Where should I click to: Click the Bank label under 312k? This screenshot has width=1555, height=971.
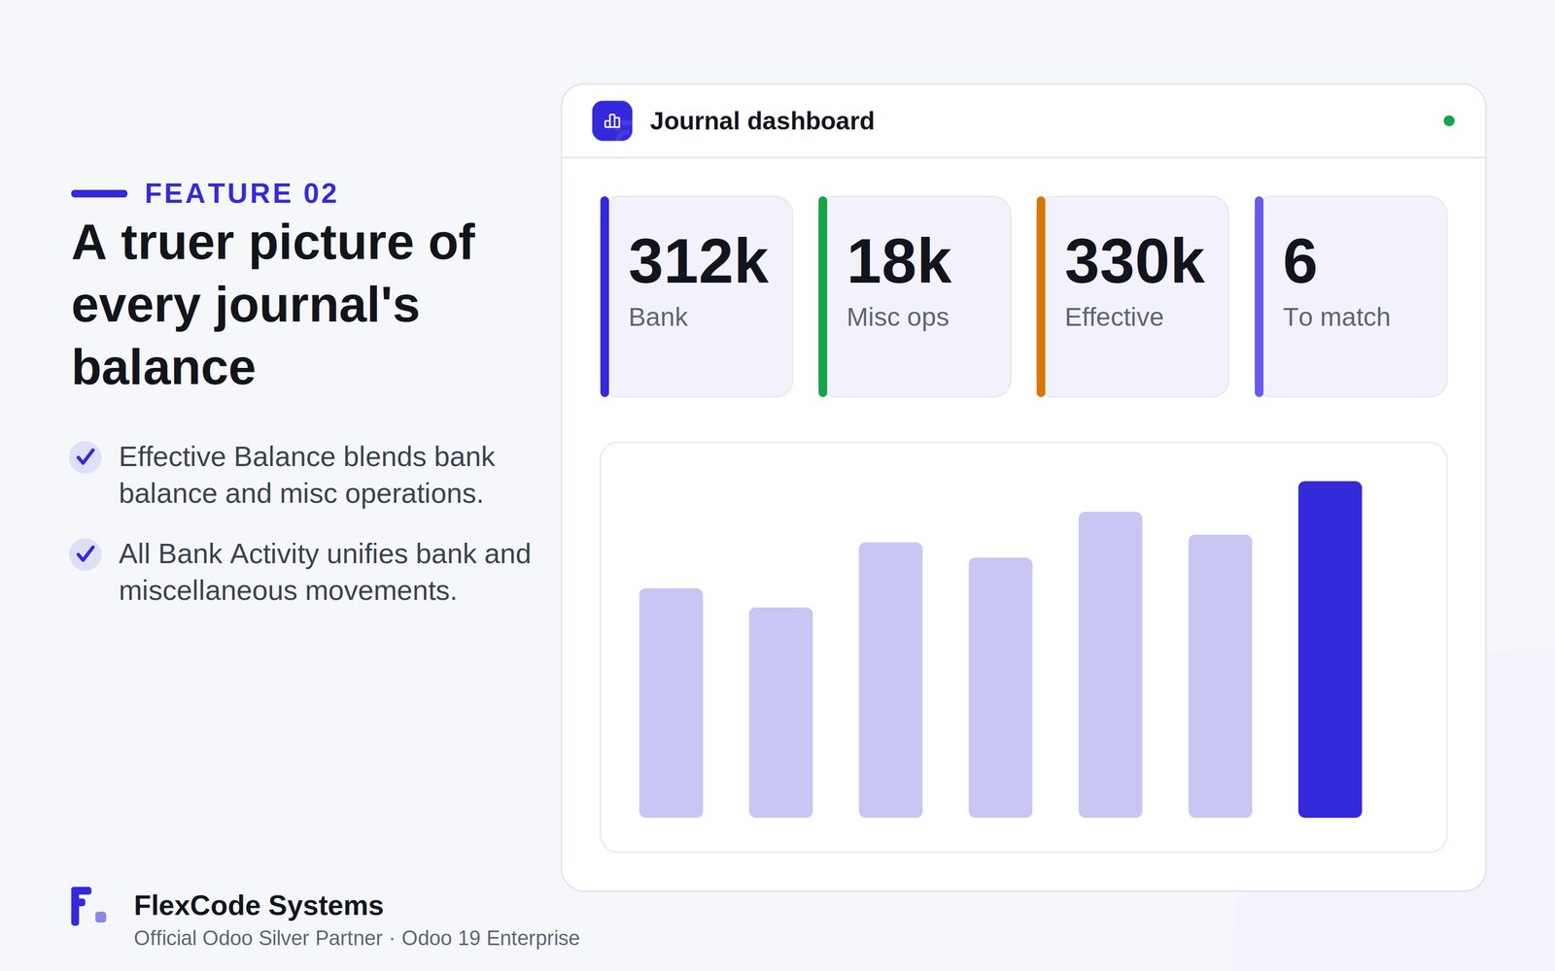tap(658, 318)
